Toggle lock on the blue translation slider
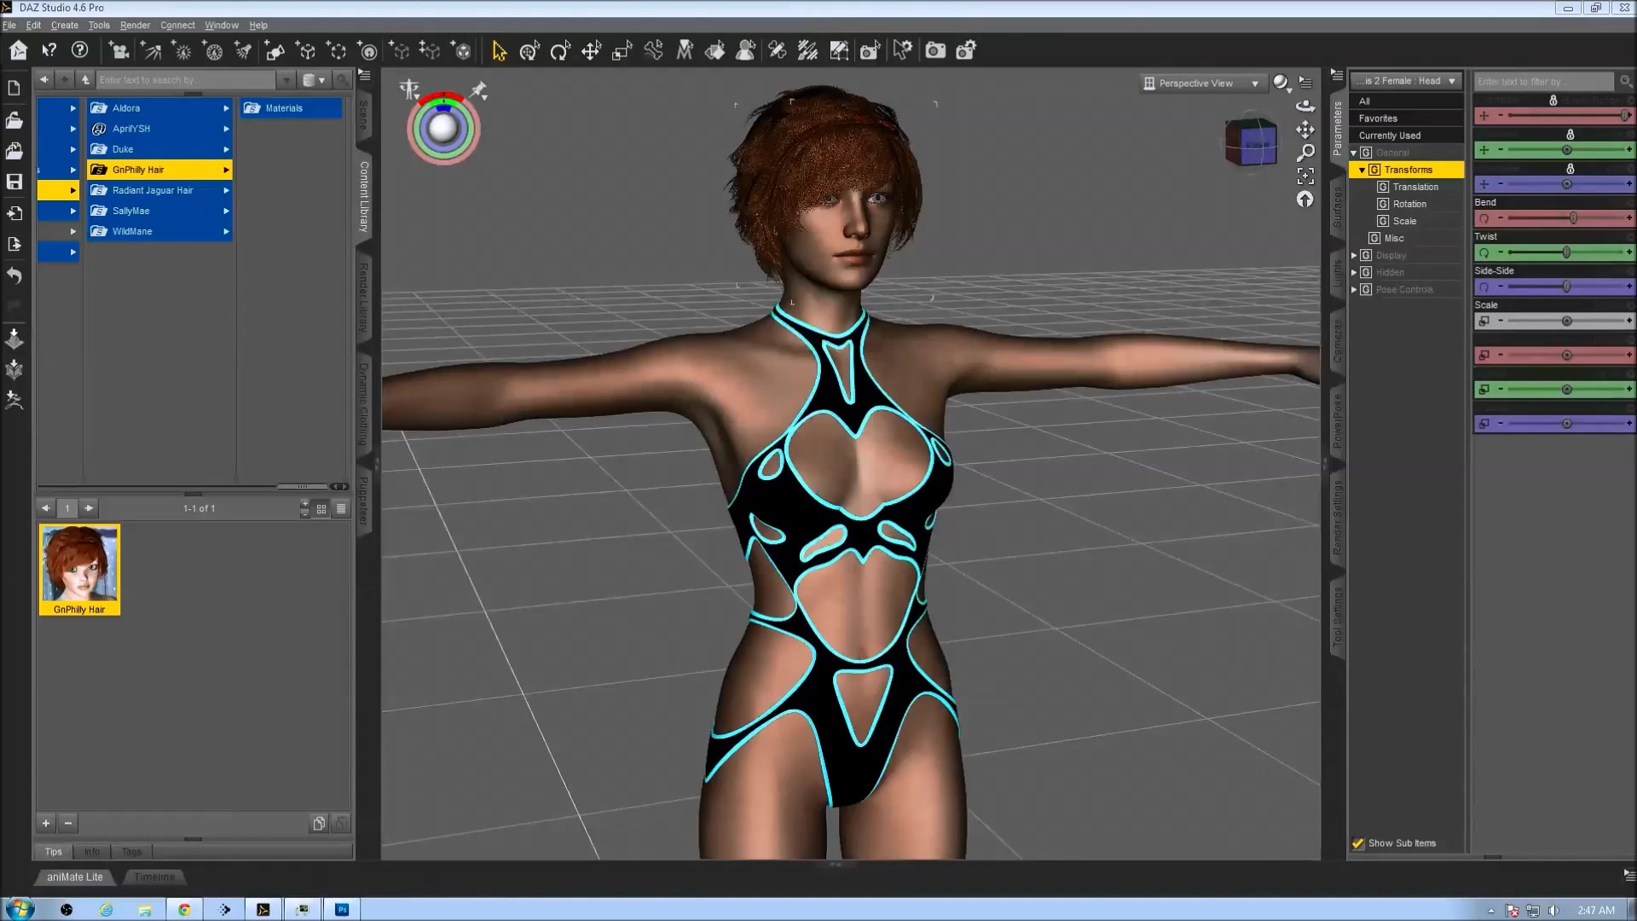 click(1570, 169)
